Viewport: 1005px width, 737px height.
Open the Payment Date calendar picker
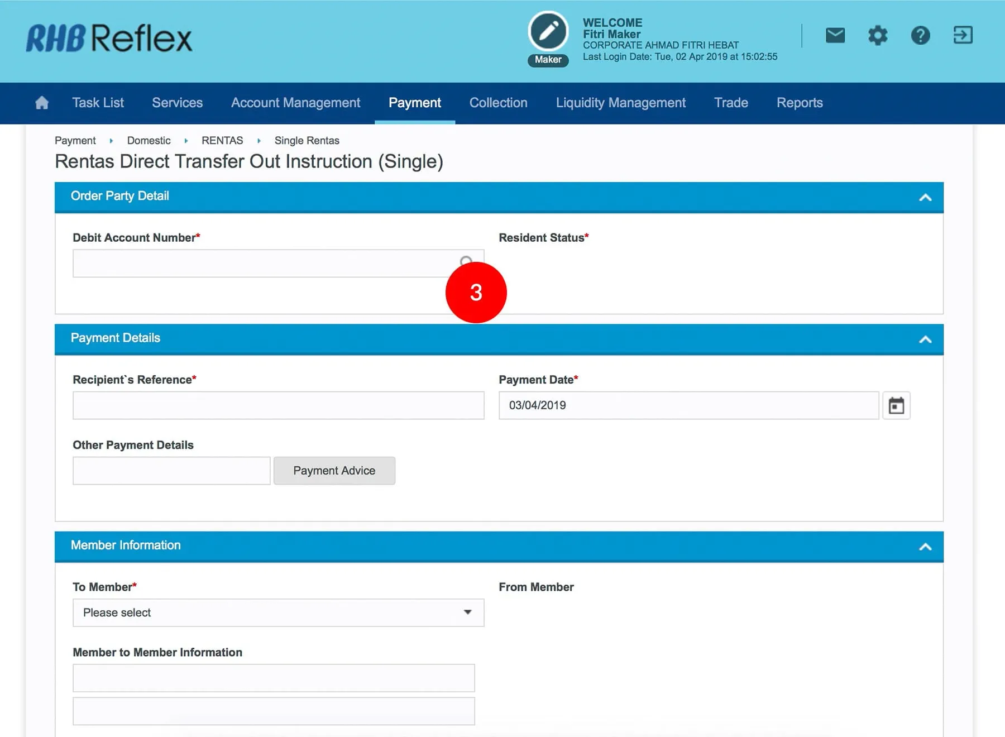pos(896,405)
